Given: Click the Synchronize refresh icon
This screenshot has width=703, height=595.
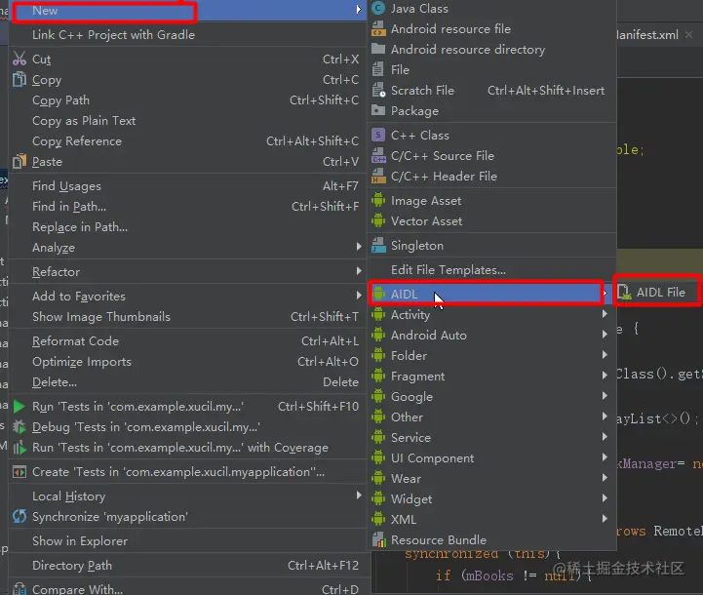Looking at the screenshot, I should (20, 517).
